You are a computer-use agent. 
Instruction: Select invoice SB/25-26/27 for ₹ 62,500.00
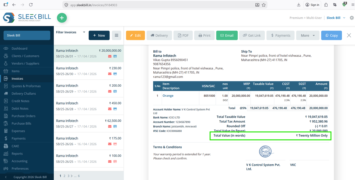tap(88, 123)
